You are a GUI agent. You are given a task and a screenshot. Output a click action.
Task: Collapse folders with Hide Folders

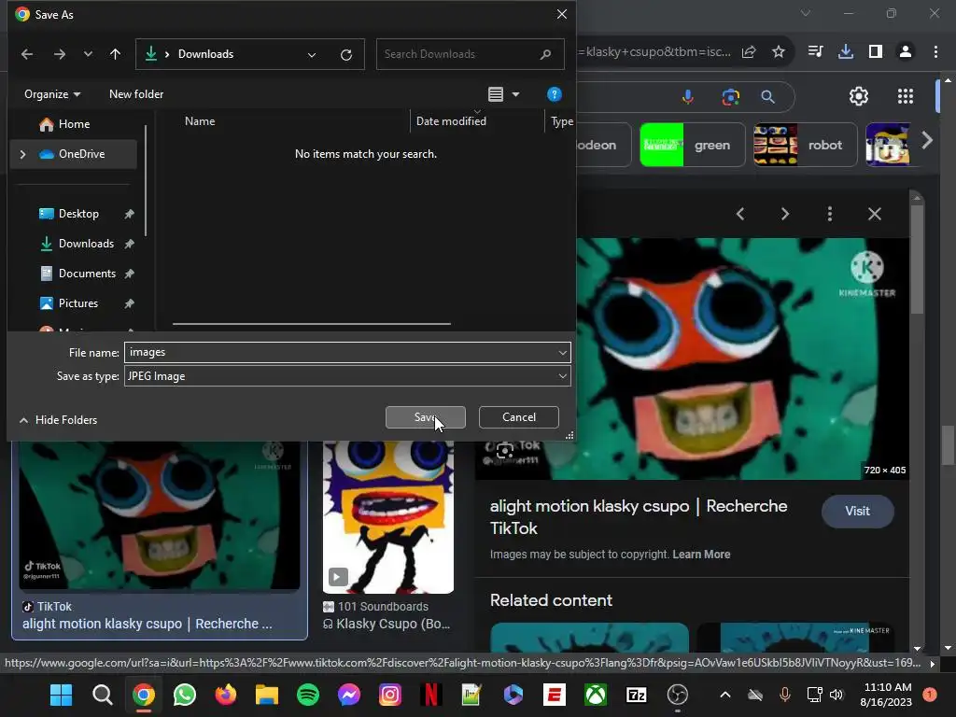[59, 420]
